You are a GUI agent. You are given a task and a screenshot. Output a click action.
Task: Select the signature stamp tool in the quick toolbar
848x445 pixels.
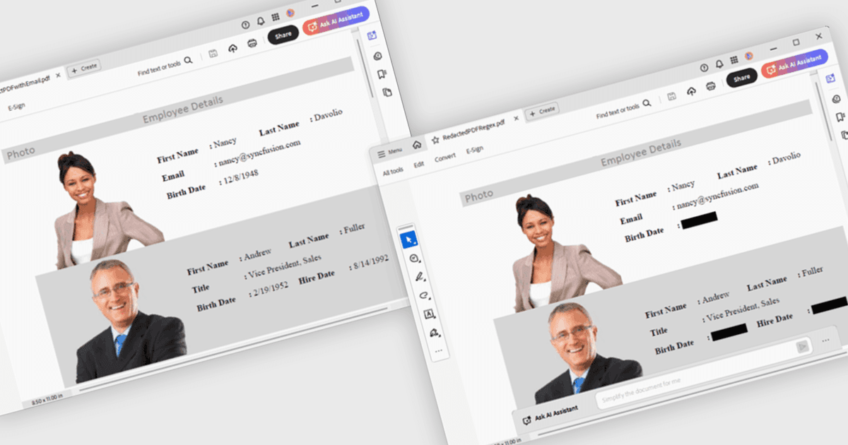point(433,332)
